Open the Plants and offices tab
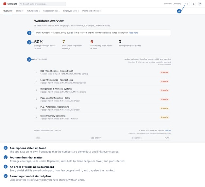The height and width of the screenshot is (187, 205). click(92, 11)
